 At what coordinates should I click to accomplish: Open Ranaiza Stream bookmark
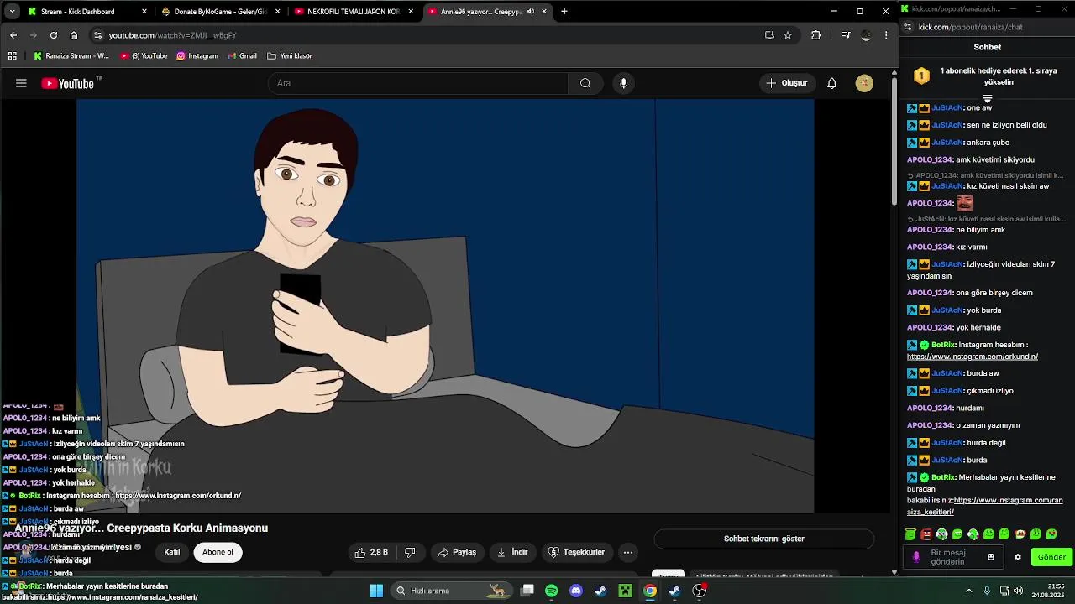click(x=71, y=56)
